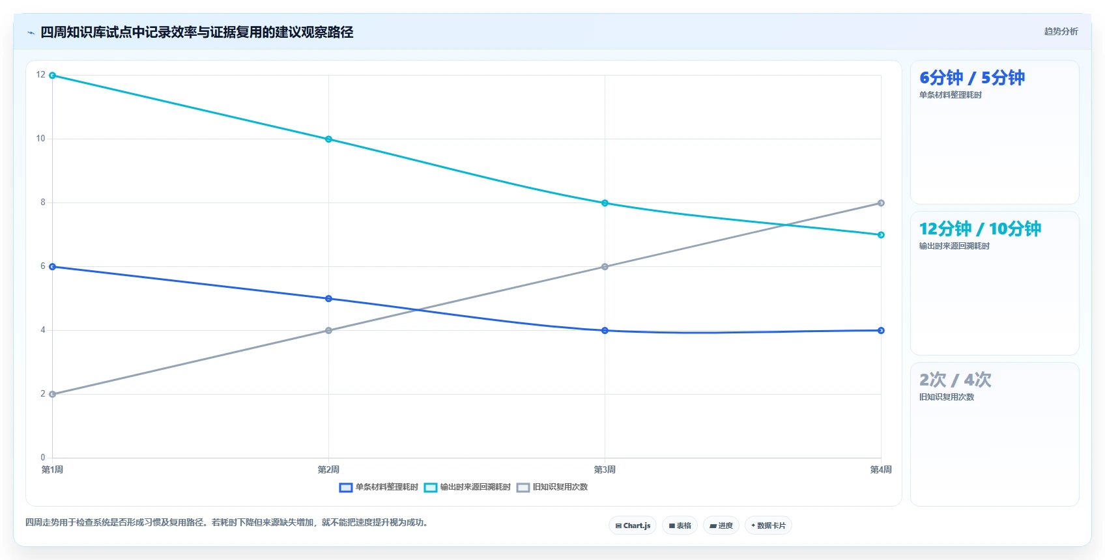
Task: Click the 6分钟 / 5分钟 card value
Action: [x=971, y=78]
